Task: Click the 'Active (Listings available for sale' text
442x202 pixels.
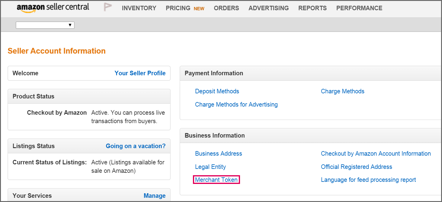Action: pyautogui.click(x=128, y=166)
